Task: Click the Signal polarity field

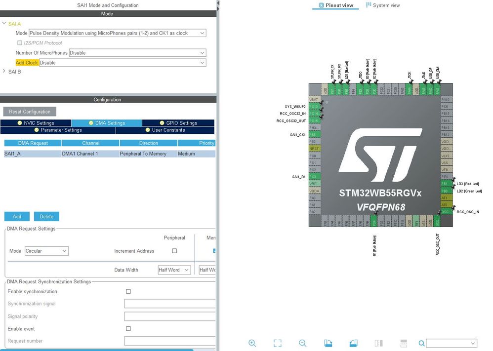Action: [x=170, y=316]
